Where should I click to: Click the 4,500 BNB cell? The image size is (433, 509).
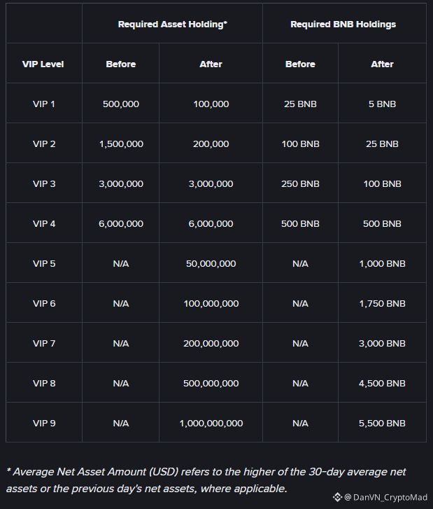point(383,384)
